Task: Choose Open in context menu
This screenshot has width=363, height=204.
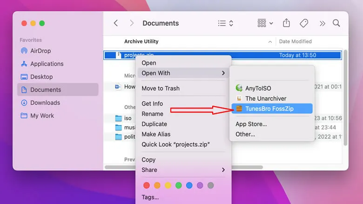Action: (x=183, y=63)
